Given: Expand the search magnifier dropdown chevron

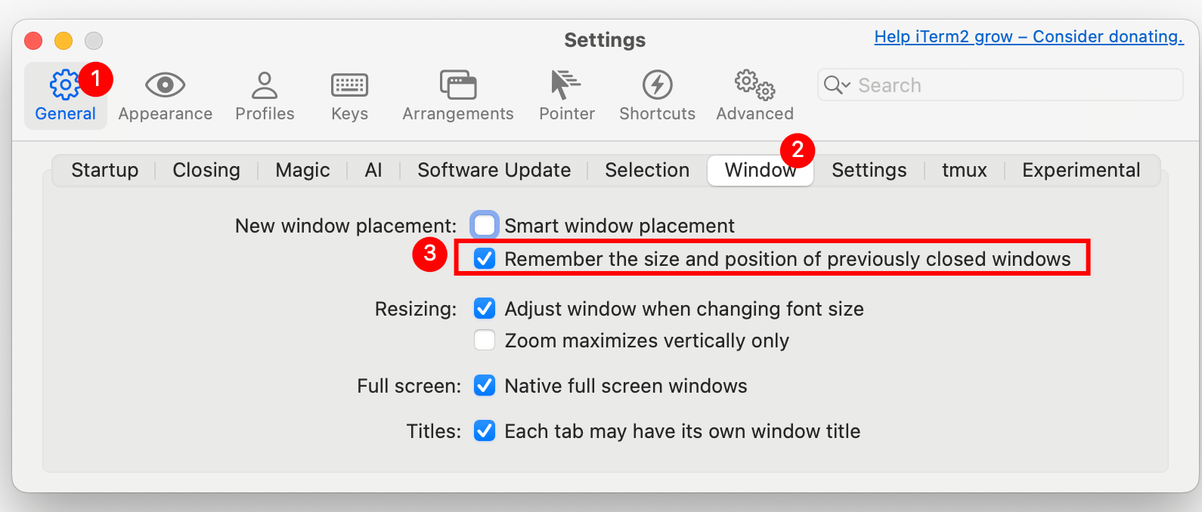Looking at the screenshot, I should pyautogui.click(x=846, y=85).
